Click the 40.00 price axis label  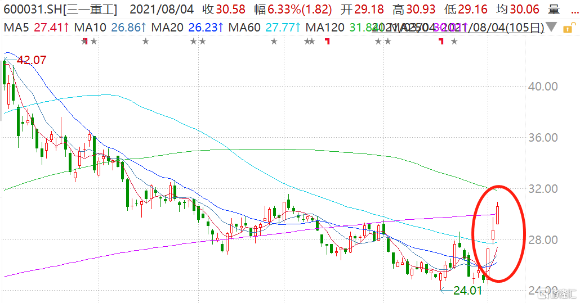tap(543, 87)
